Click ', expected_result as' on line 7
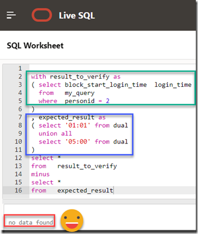This screenshot has width=198, height=234. (68, 117)
